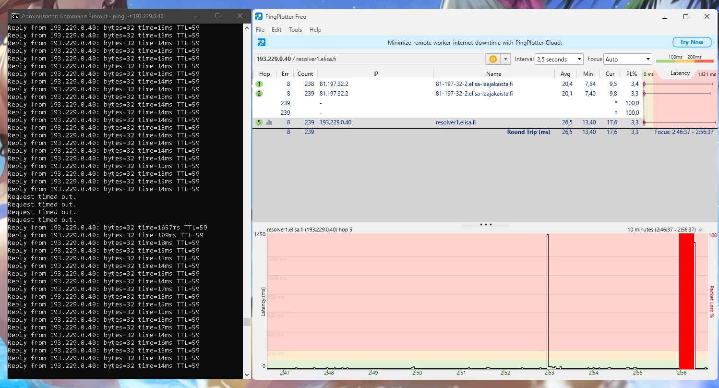Image resolution: width=719 pixels, height=388 pixels.
Task: Expand the 10 minutes time range dropdown
Action: tap(700, 230)
